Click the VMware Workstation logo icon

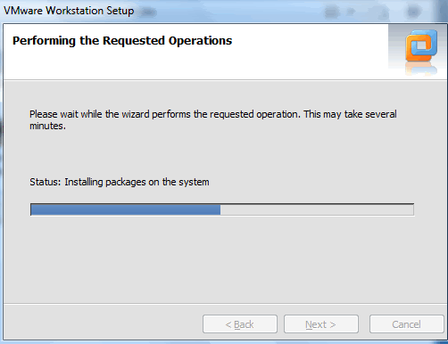click(421, 45)
